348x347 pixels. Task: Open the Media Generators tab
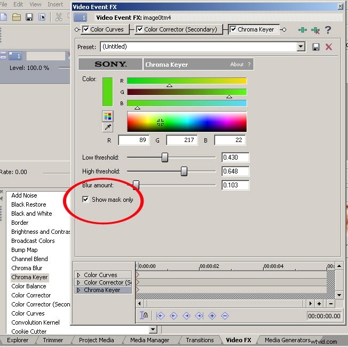pos(287,340)
